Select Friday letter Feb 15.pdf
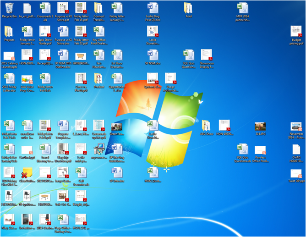The height and width of the screenshot is (237, 306). point(81,8)
